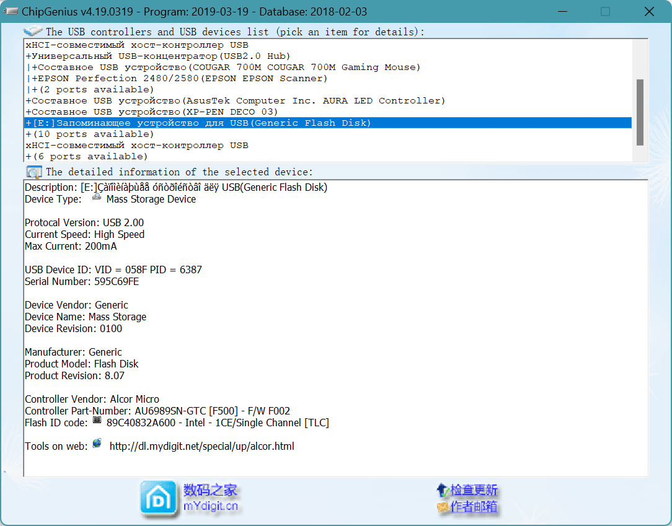This screenshot has width=672, height=526.
Task: Click the globe icon next to Tools on web
Action: tap(97, 444)
